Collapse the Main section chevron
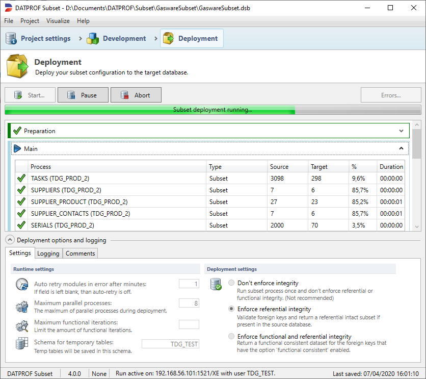The height and width of the screenshot is (379, 426). pos(402,149)
